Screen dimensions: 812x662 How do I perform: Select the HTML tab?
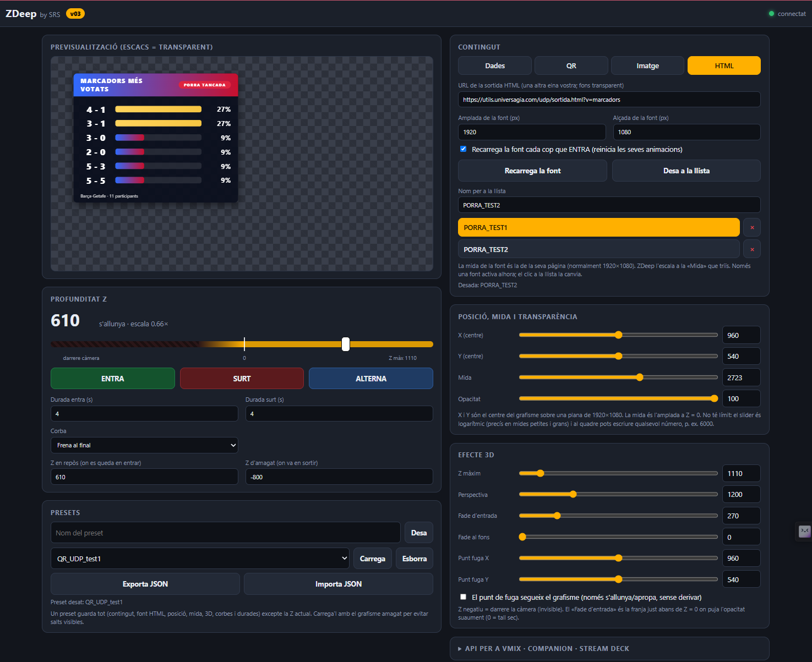tap(724, 65)
